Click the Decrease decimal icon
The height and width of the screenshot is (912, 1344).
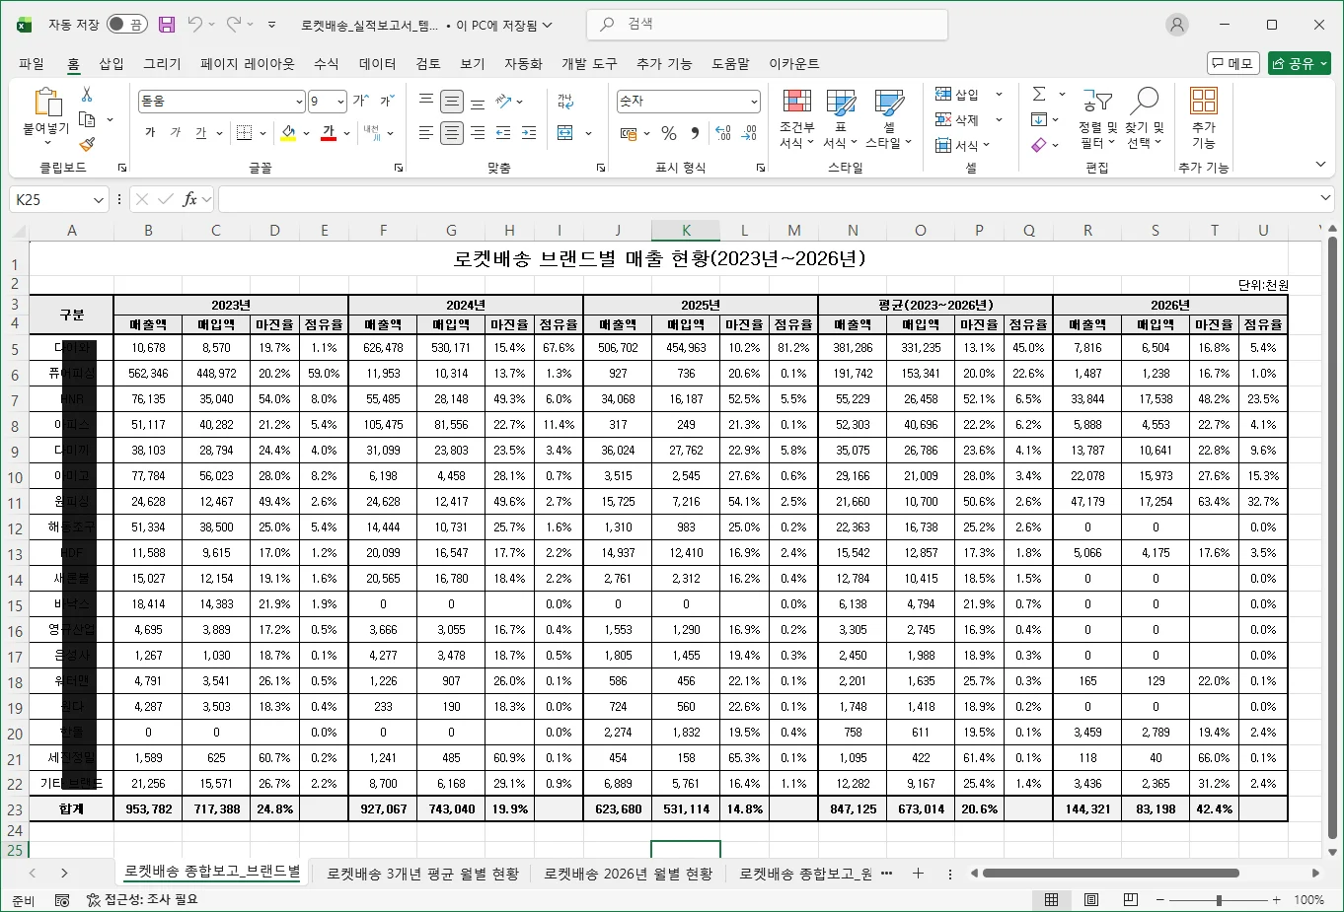[750, 132]
